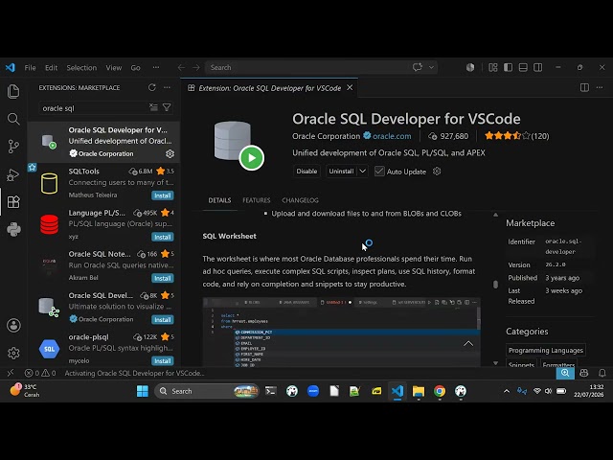Install the Language PL/SQL extension
This screenshot has height=460, width=613.
click(x=162, y=237)
